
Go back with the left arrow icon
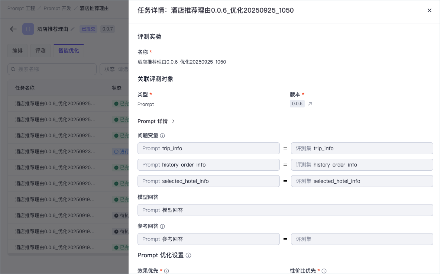[x=13, y=29]
